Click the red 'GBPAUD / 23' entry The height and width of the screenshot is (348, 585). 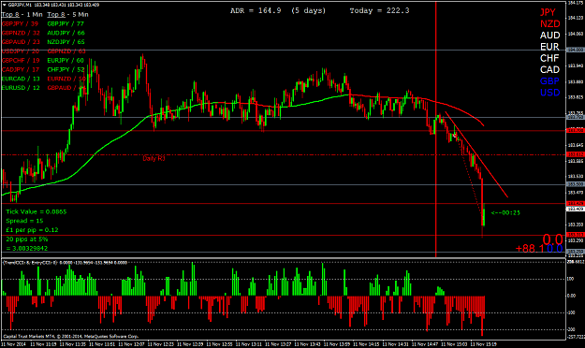point(21,42)
